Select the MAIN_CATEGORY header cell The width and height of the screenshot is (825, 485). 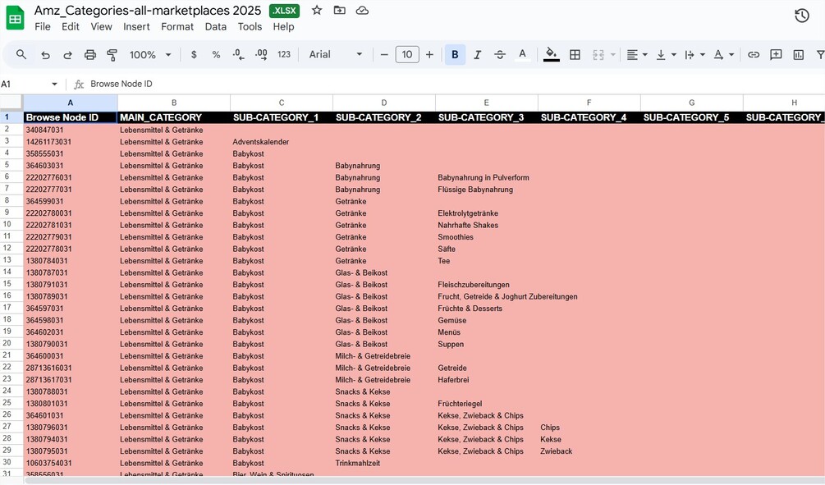[x=174, y=117]
